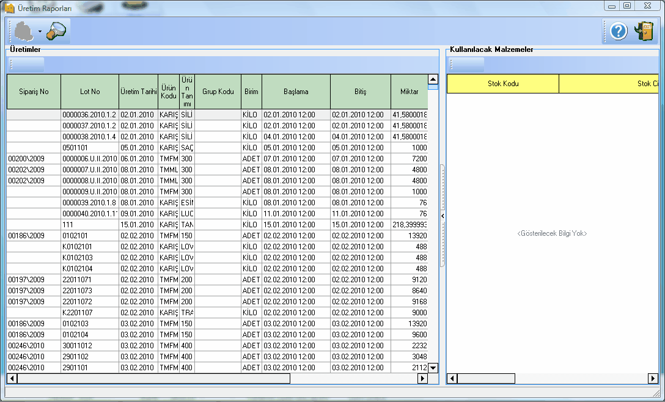The width and height of the screenshot is (665, 402).
Task: Select the row with Lot No 22011071
Action: [217, 280]
